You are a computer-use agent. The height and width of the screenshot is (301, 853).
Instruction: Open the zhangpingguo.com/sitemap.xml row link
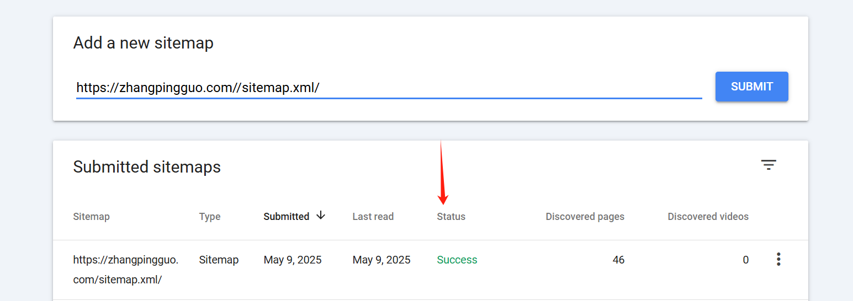pos(126,270)
